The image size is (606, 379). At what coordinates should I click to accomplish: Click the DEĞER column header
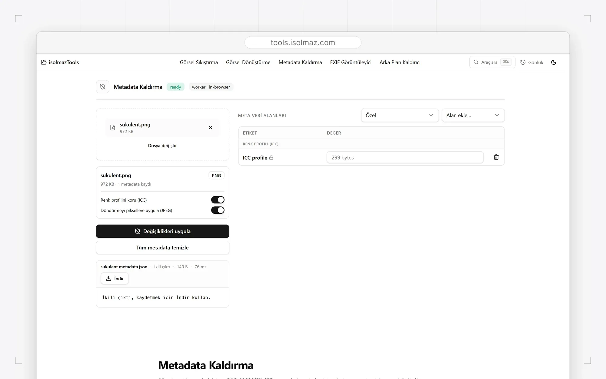pos(334,133)
